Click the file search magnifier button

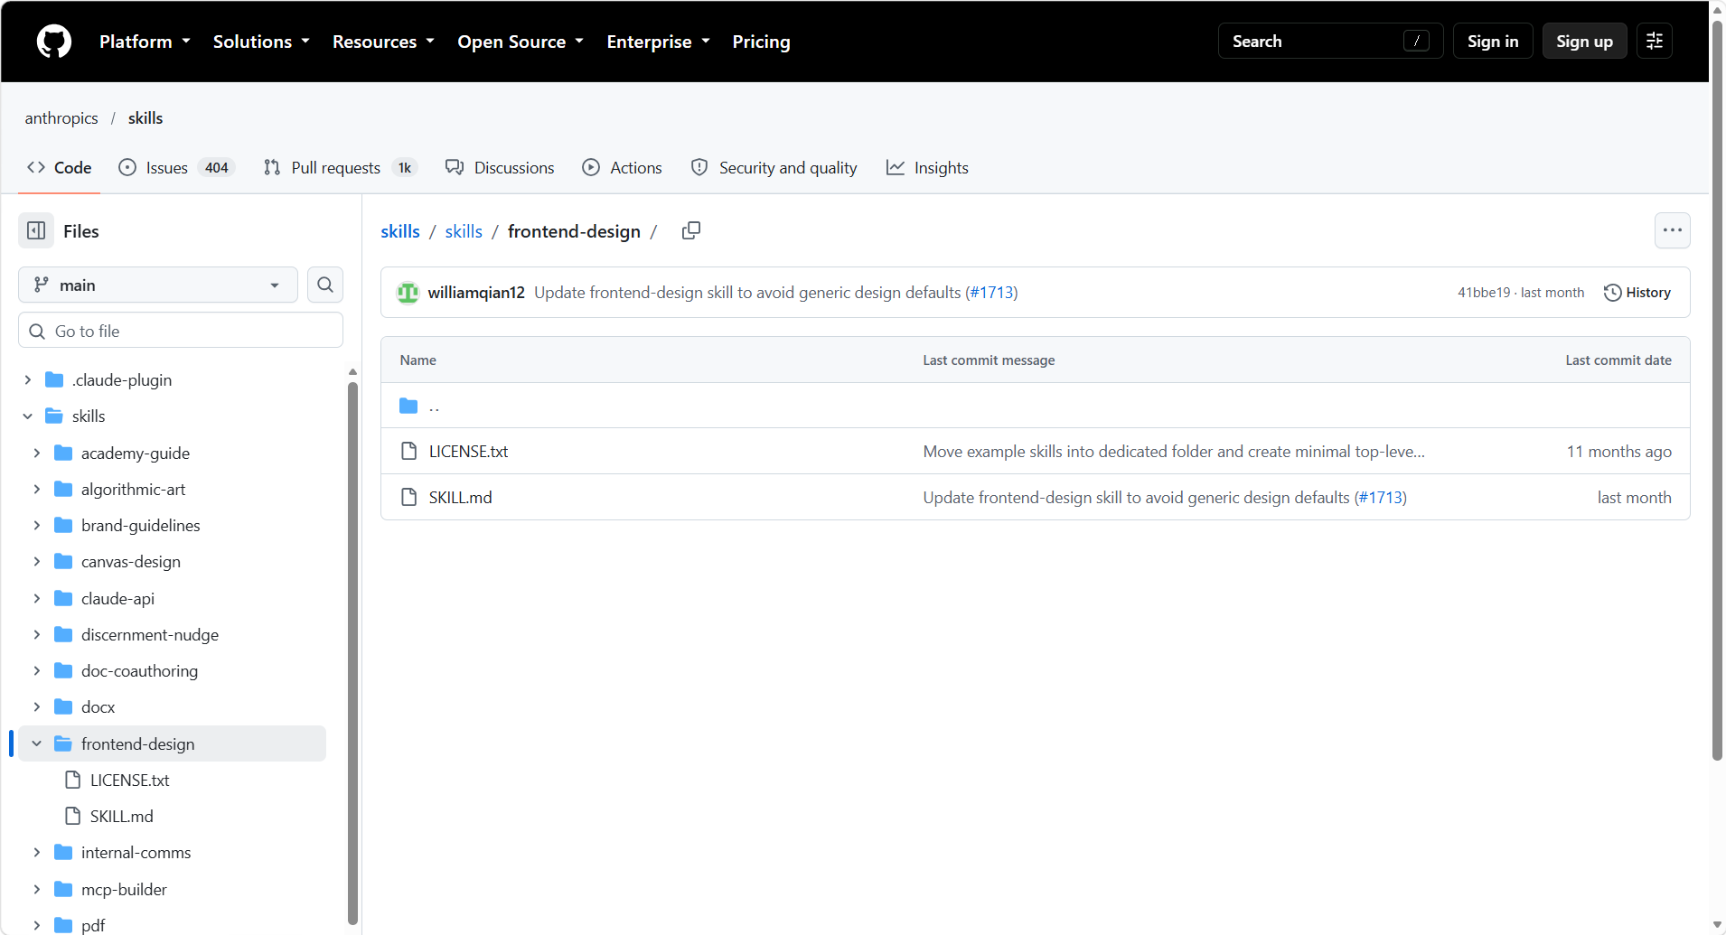[x=325, y=285]
